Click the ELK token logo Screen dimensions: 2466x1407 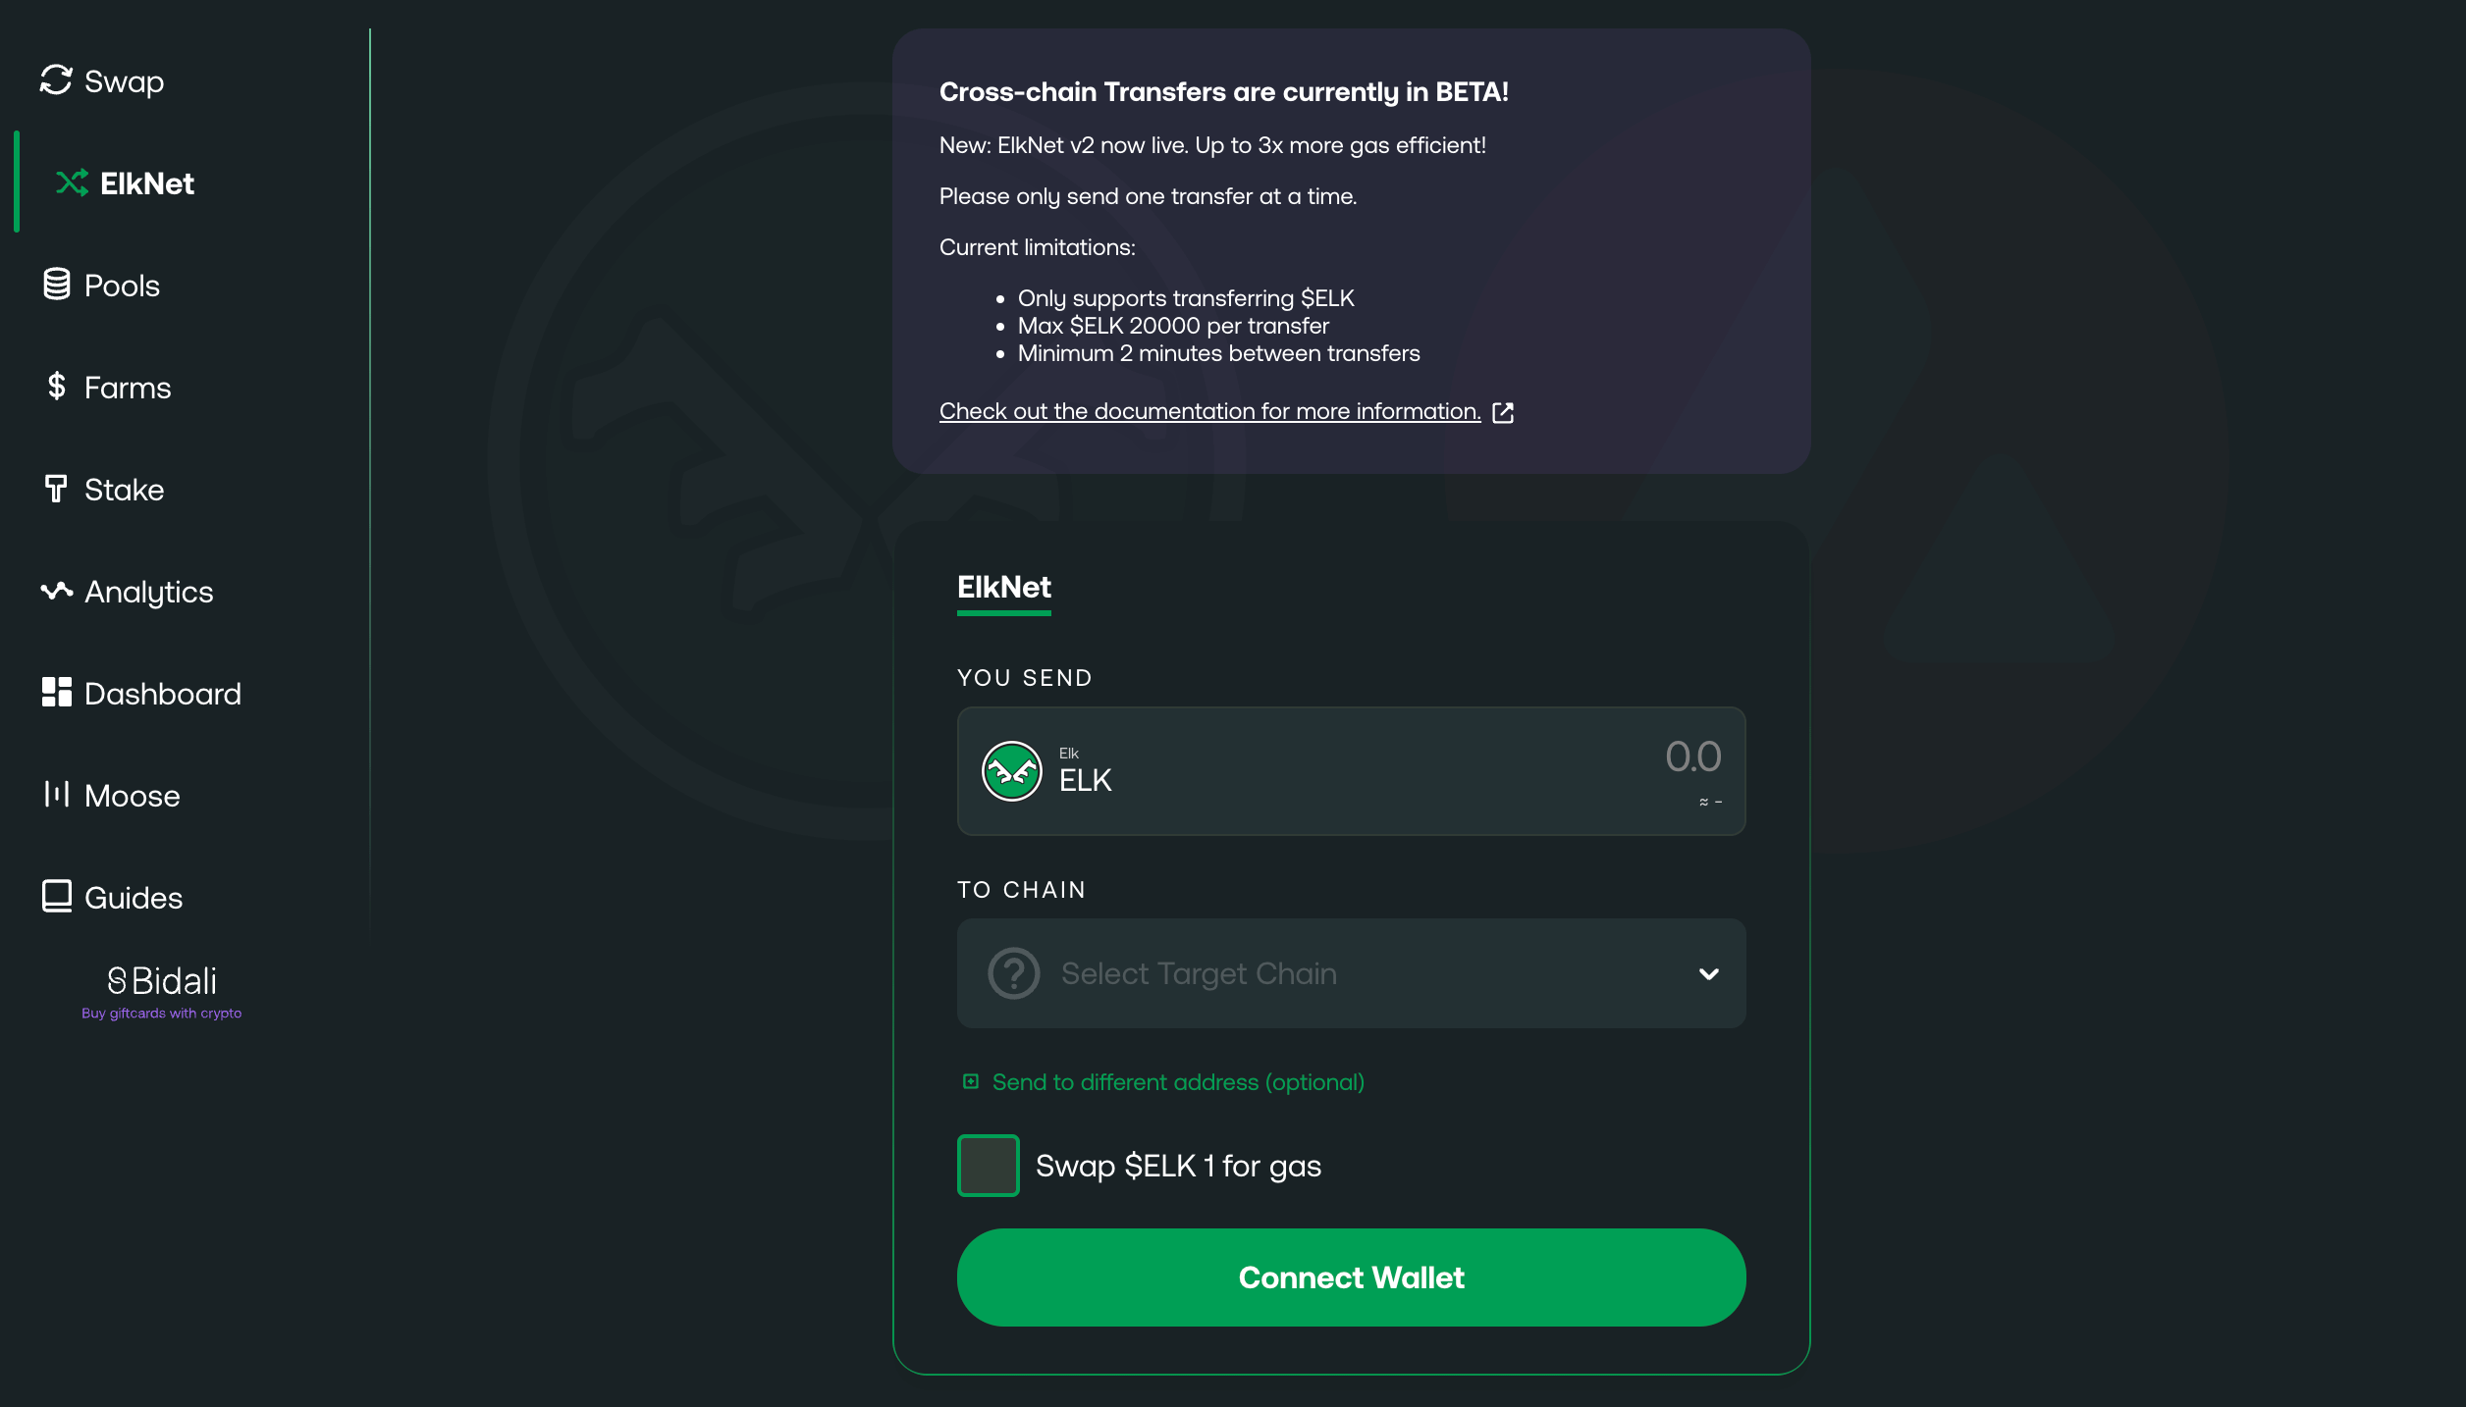tap(1012, 771)
